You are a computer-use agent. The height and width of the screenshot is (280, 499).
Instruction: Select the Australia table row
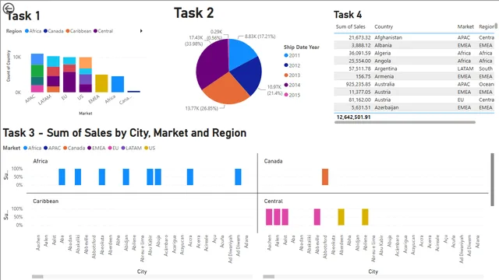414,84
